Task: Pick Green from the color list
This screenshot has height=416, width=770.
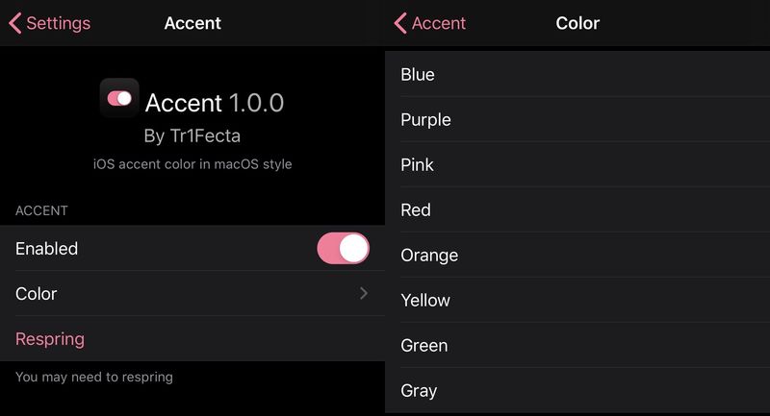Action: pos(577,346)
